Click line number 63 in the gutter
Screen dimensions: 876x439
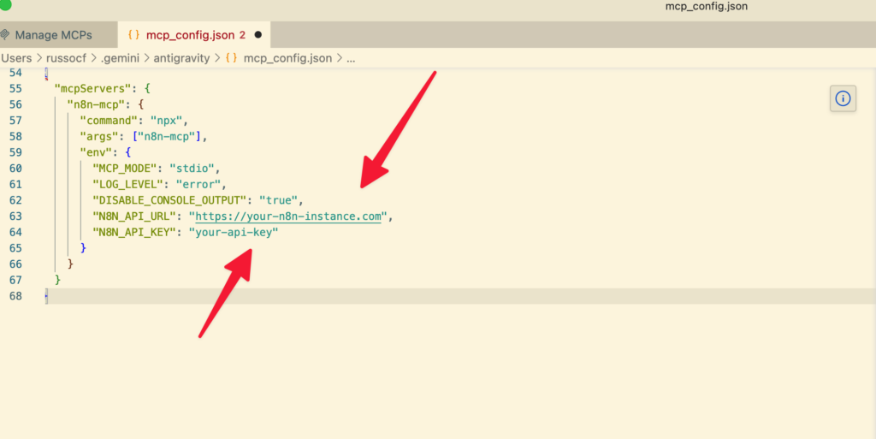(x=15, y=217)
